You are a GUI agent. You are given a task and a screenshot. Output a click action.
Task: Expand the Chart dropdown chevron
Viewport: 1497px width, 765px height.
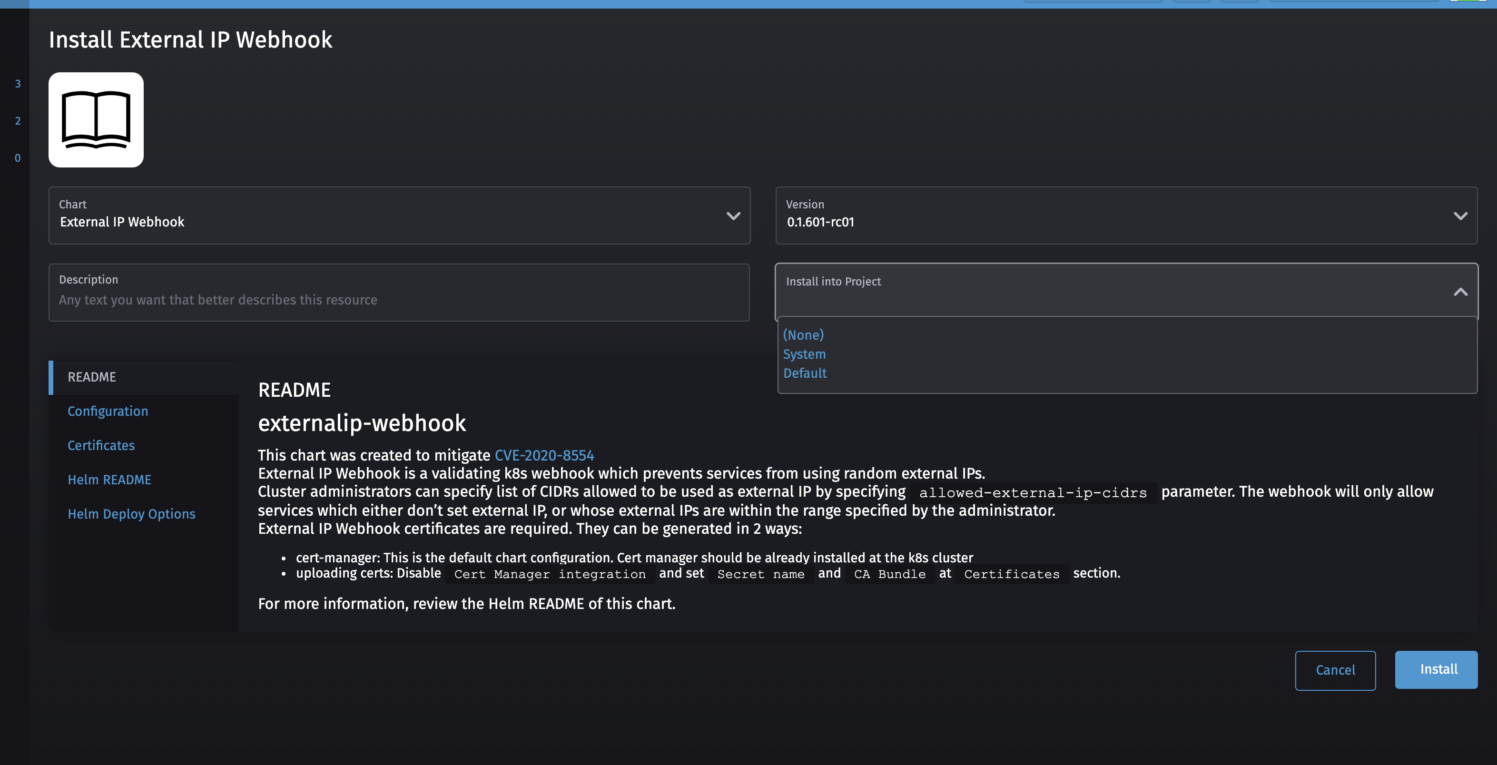(x=733, y=216)
